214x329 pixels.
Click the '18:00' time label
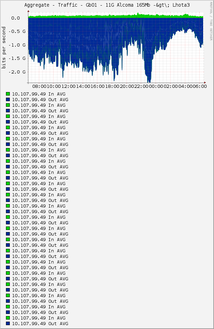pos(112,86)
